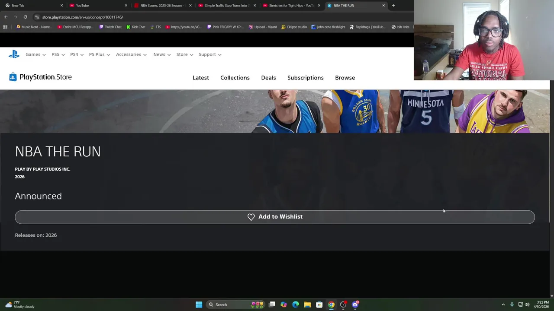Open Discord from the taskbar
554x311 pixels.
click(355, 305)
